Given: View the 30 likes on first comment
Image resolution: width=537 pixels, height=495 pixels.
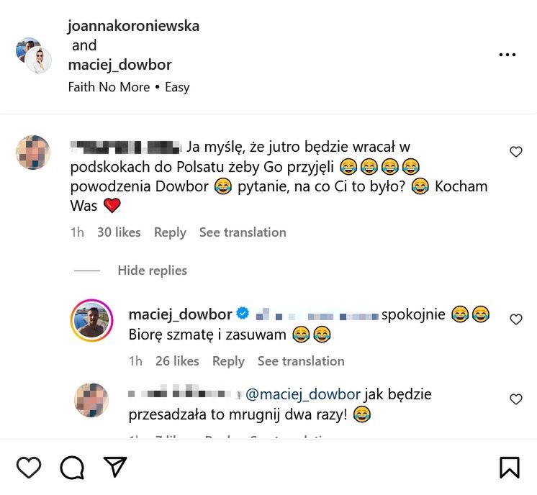Looking at the screenshot, I should tap(119, 232).
